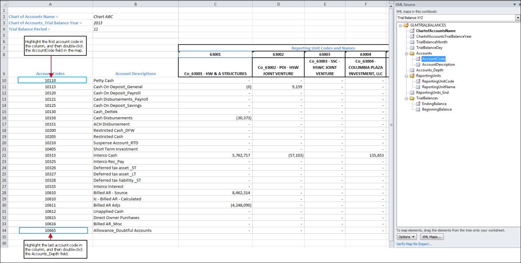Click the Trial Balance Period label cell
521x263 pixels.
click(50, 29)
